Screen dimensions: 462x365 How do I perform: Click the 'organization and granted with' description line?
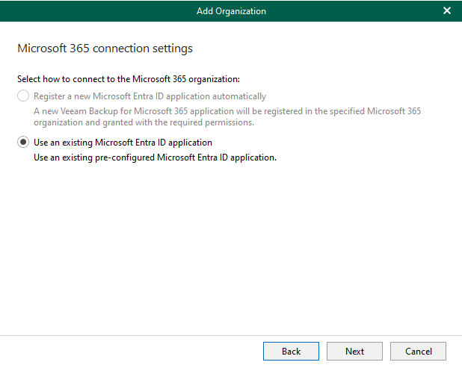144,122
